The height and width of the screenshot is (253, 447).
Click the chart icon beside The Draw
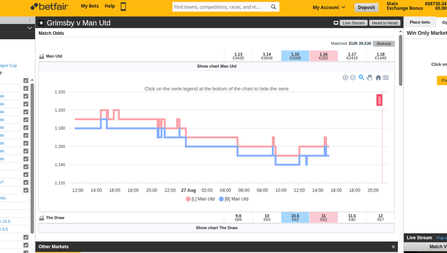point(41,218)
